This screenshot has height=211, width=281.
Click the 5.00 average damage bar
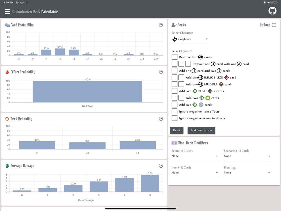coord(150,183)
